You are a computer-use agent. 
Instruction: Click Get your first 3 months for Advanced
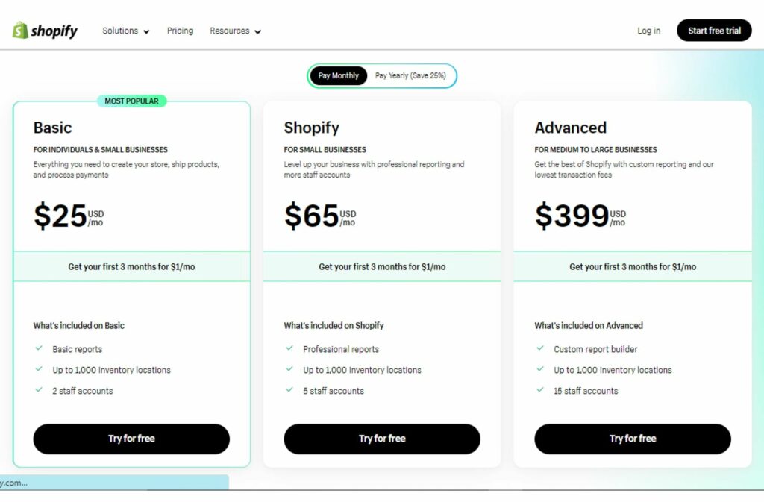coord(632,266)
